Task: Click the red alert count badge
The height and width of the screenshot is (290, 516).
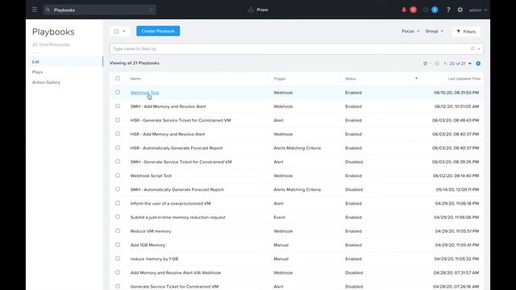Action: click(x=414, y=10)
